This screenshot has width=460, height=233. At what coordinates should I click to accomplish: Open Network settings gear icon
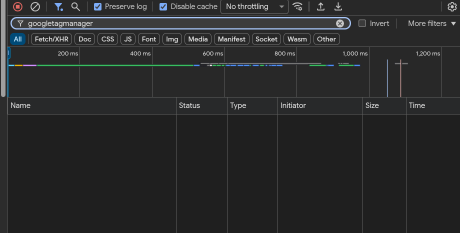[x=452, y=6]
